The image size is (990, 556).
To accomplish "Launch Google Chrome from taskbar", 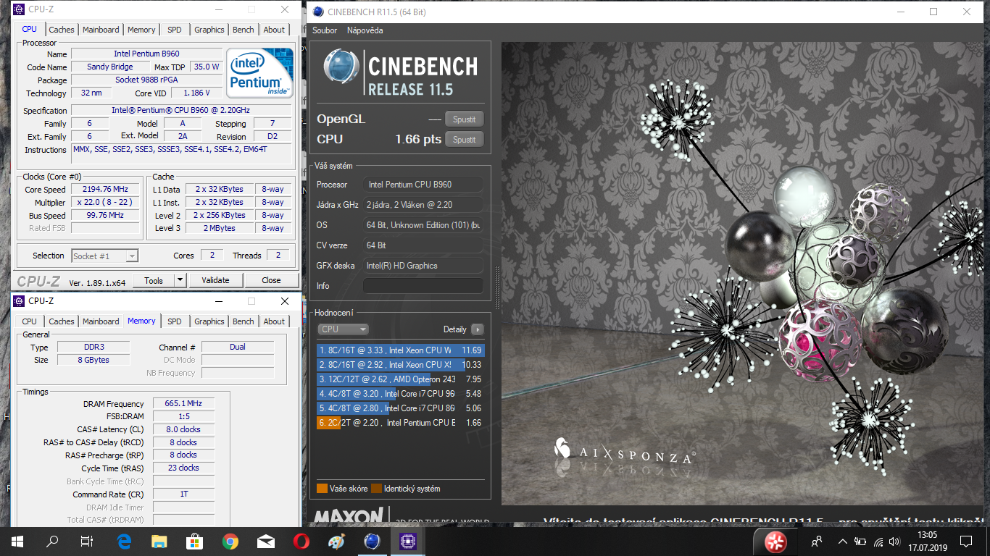I will (x=230, y=541).
